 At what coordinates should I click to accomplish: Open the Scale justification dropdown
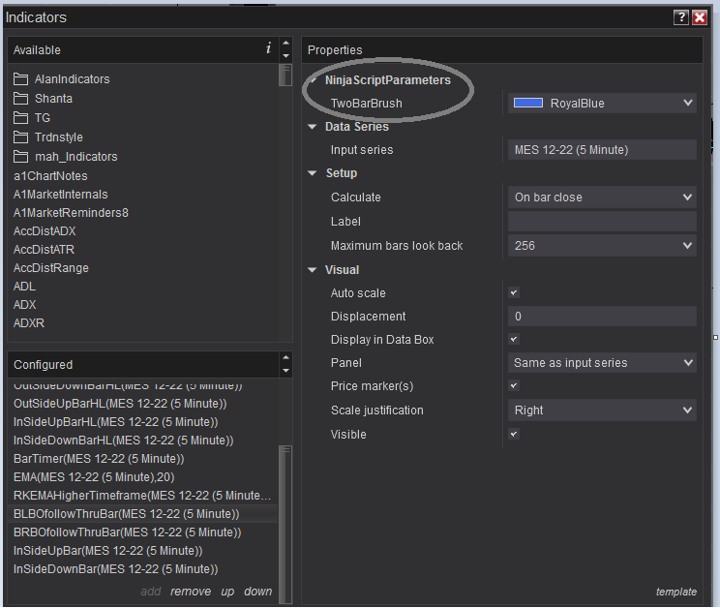[602, 410]
